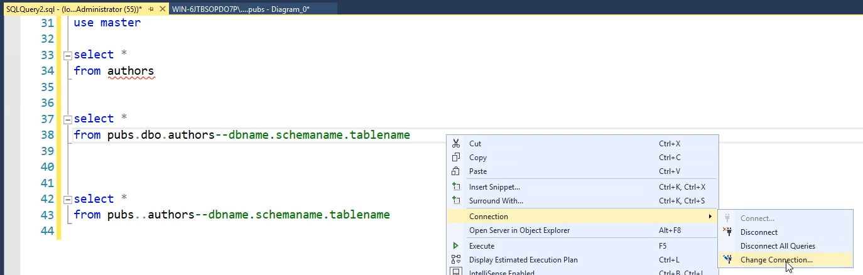
Task: Choose Cut from the context menu
Action: pos(584,144)
